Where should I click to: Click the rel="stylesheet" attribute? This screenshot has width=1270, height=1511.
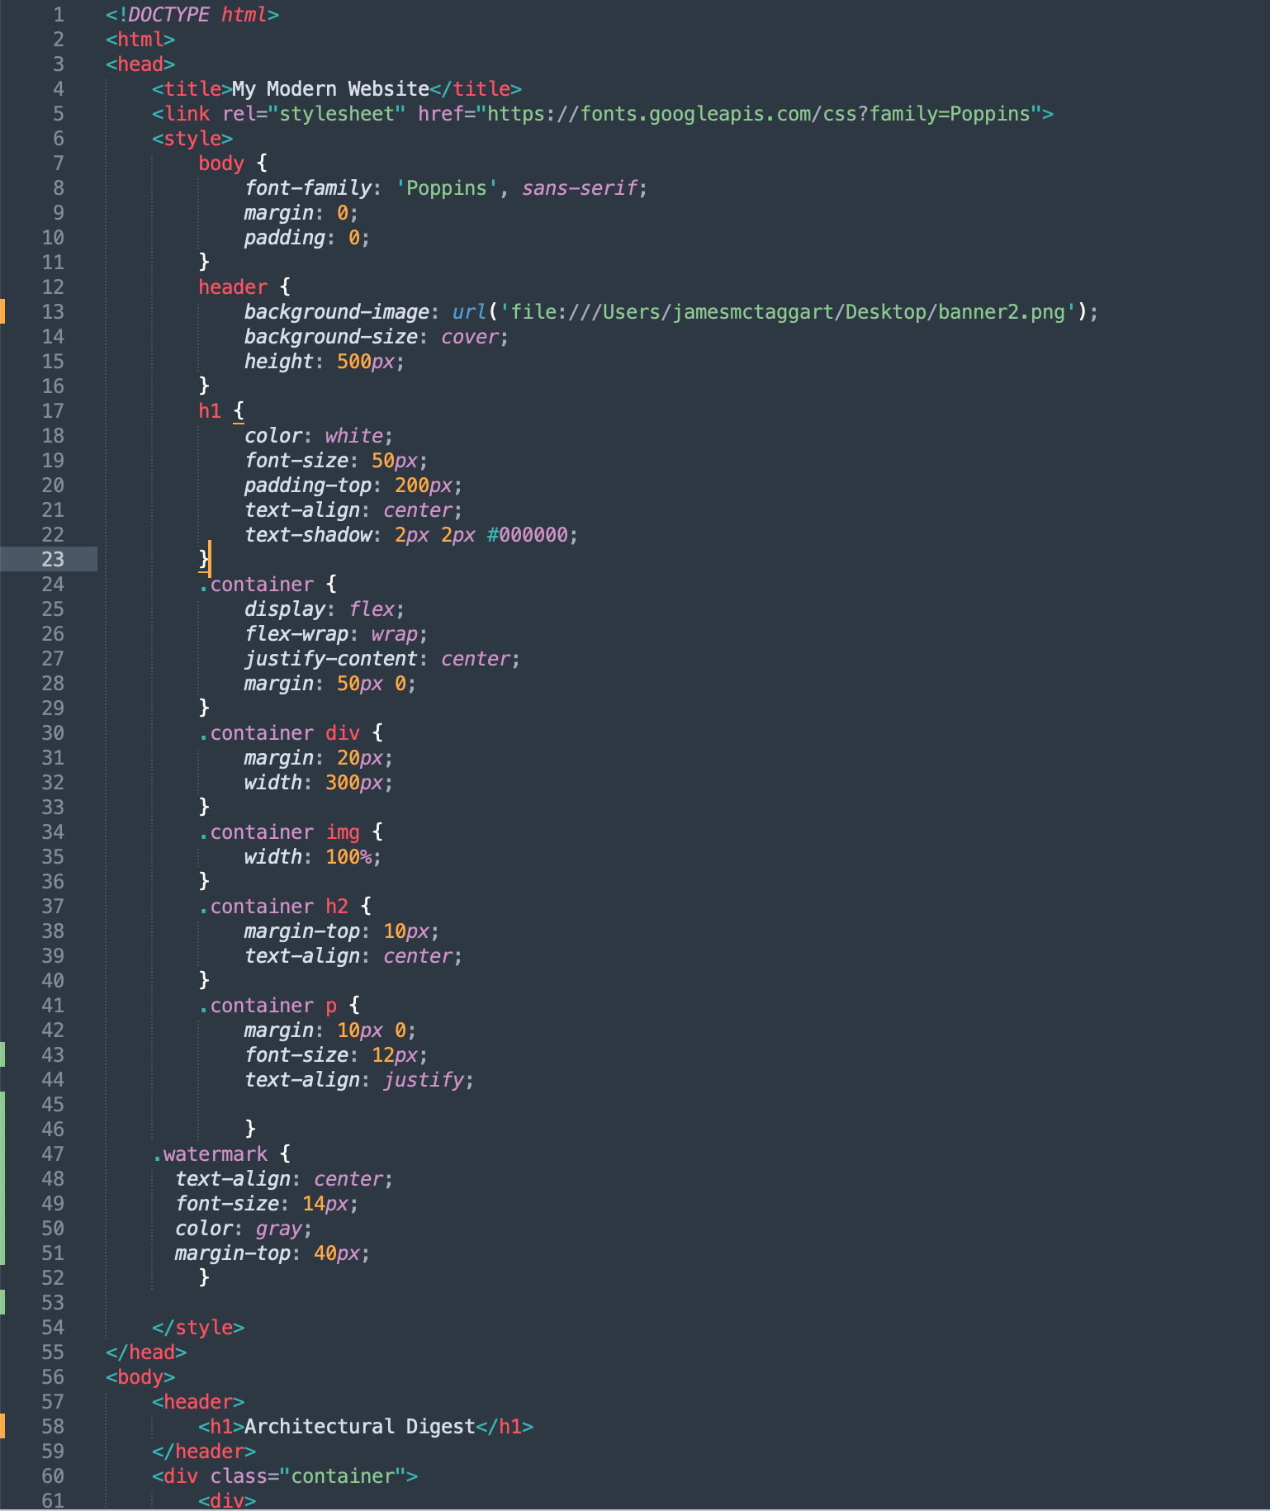[314, 113]
